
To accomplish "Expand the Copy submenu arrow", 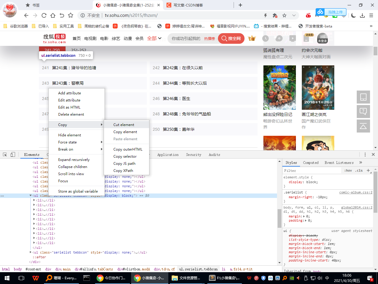I will [102, 125].
